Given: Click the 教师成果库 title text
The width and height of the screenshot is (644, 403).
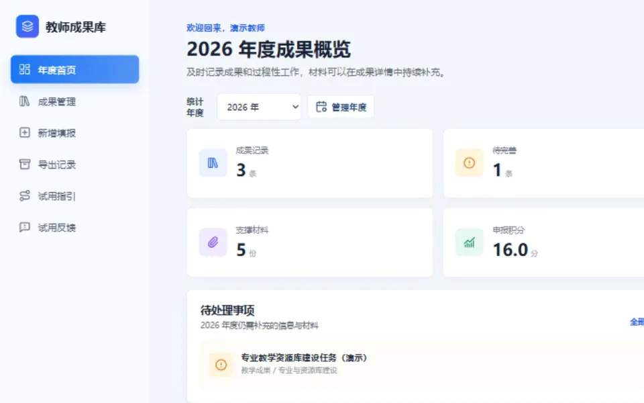Looking at the screenshot, I should click(x=76, y=27).
